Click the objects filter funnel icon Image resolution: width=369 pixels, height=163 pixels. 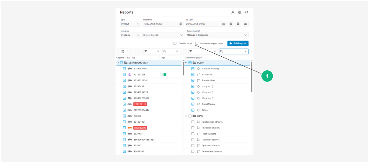tap(146, 52)
